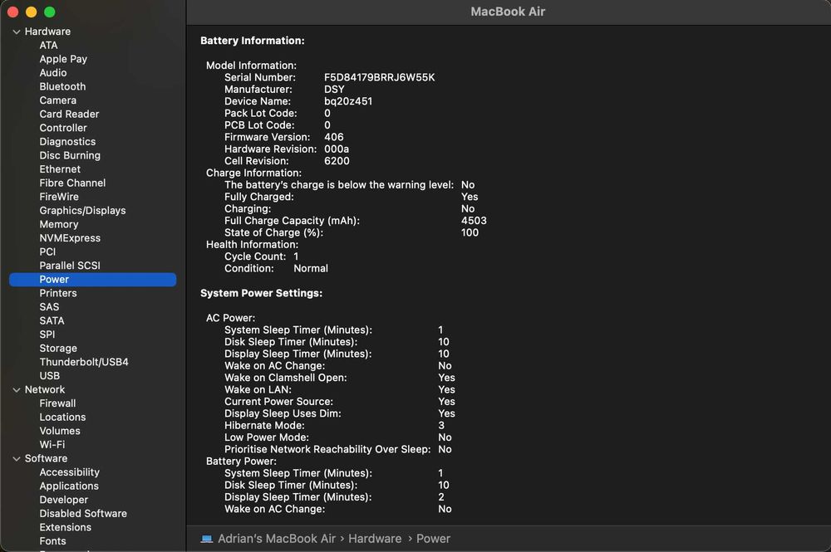Click the Cell Revision value 6200
The height and width of the screenshot is (552, 831).
[x=337, y=161]
